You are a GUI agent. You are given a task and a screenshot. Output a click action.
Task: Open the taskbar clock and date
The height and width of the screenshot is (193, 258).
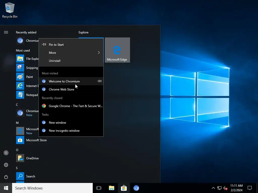(236, 188)
